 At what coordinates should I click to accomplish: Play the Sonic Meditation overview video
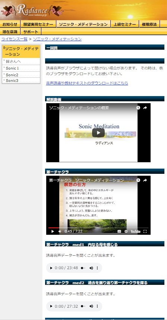pyautogui.click(x=98, y=133)
